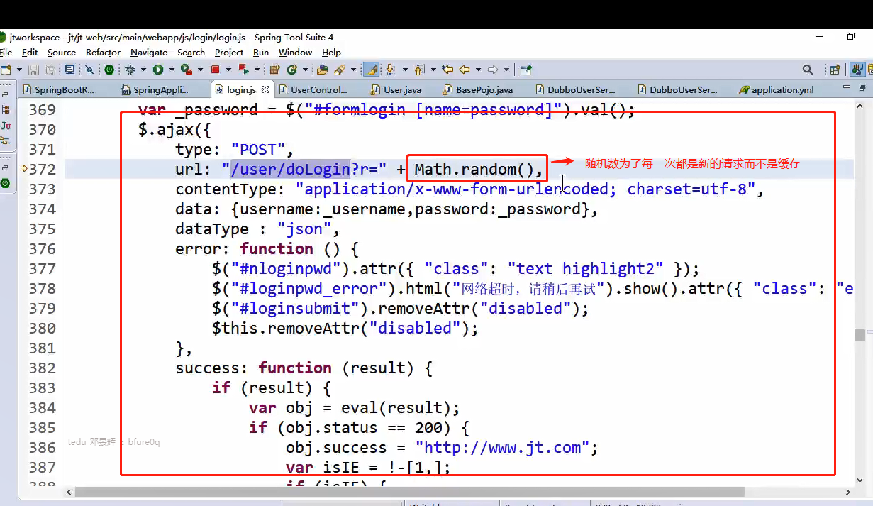Switch to the User.java editor tab

[396, 90]
